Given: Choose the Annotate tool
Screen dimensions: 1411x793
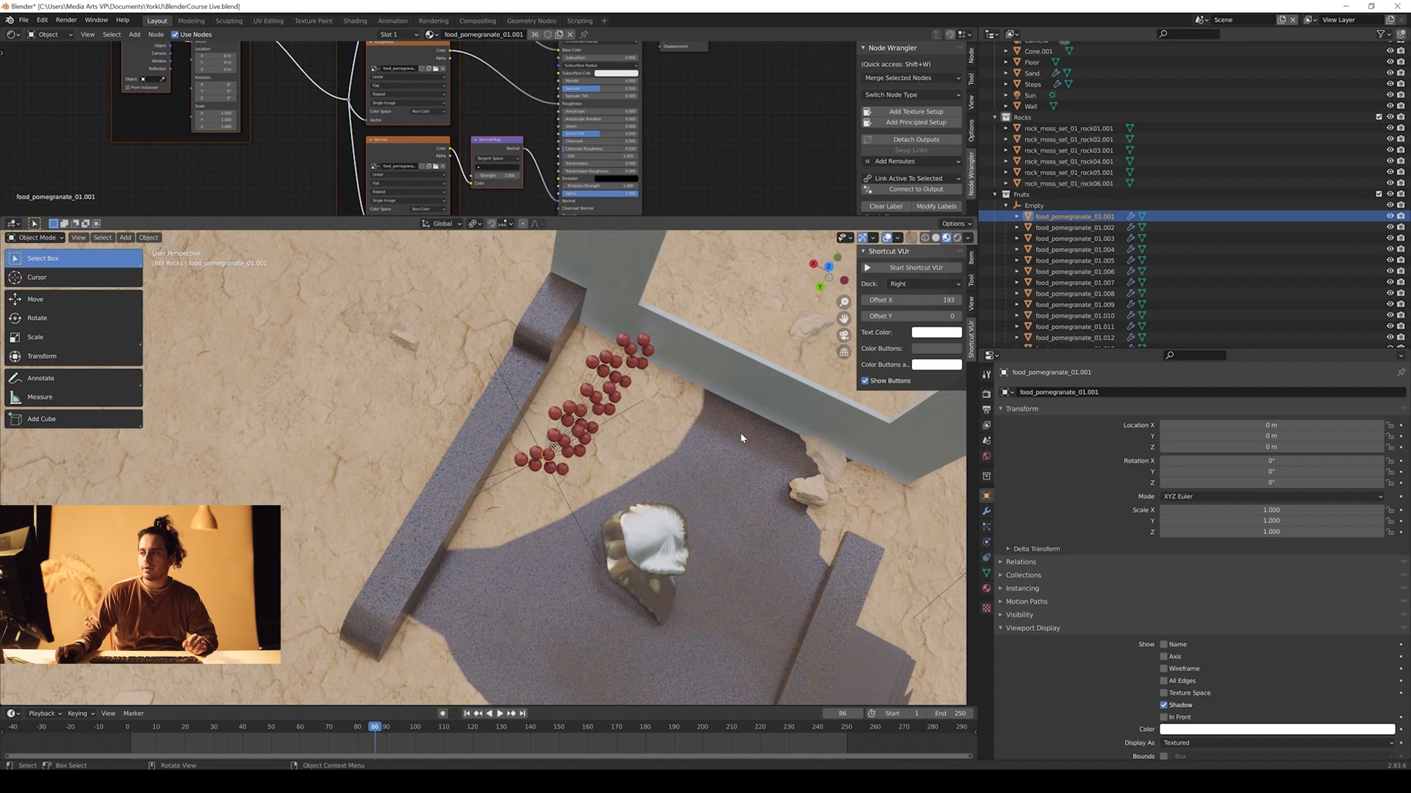Looking at the screenshot, I should tap(40, 378).
